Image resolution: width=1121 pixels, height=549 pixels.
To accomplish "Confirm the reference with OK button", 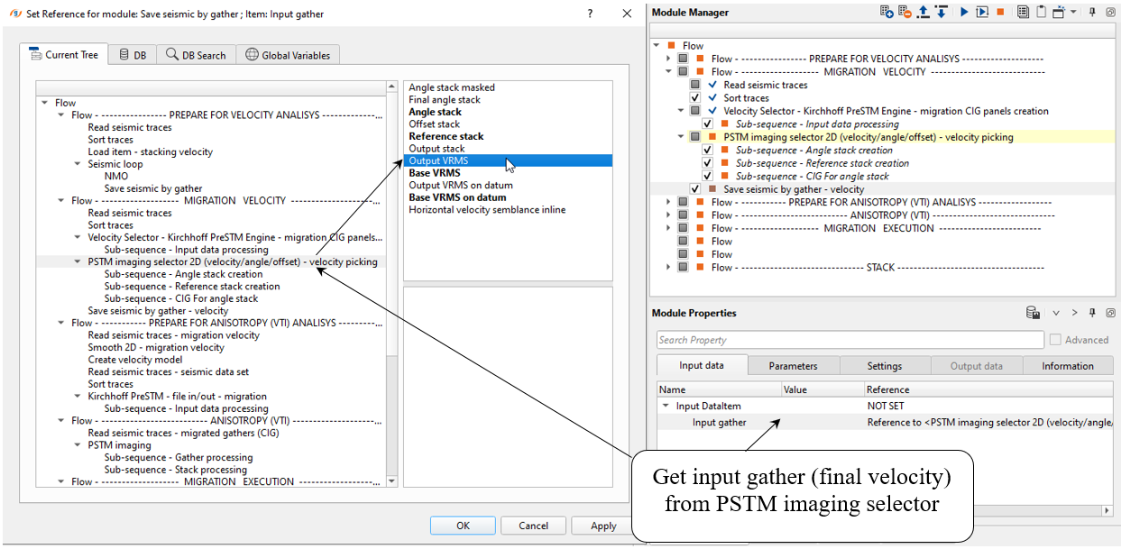I will tap(463, 526).
